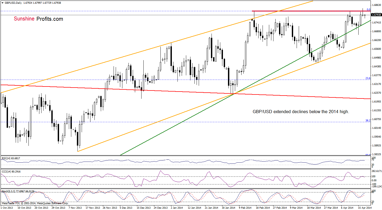
Task: Click the 1.62570 price axis label
Action: pyautogui.click(x=377, y=93)
